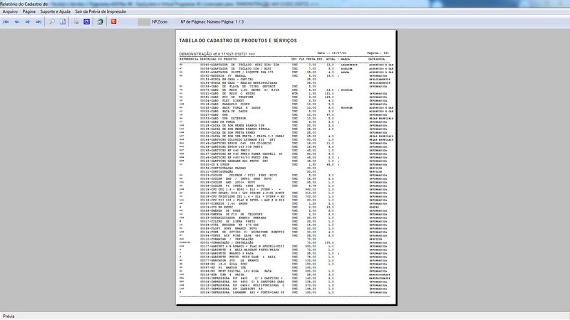Click the report page preview sheet

tap(286, 167)
